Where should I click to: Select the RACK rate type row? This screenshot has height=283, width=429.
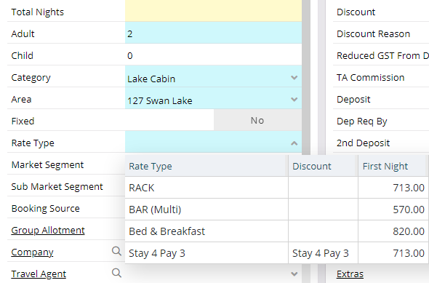[276, 188]
